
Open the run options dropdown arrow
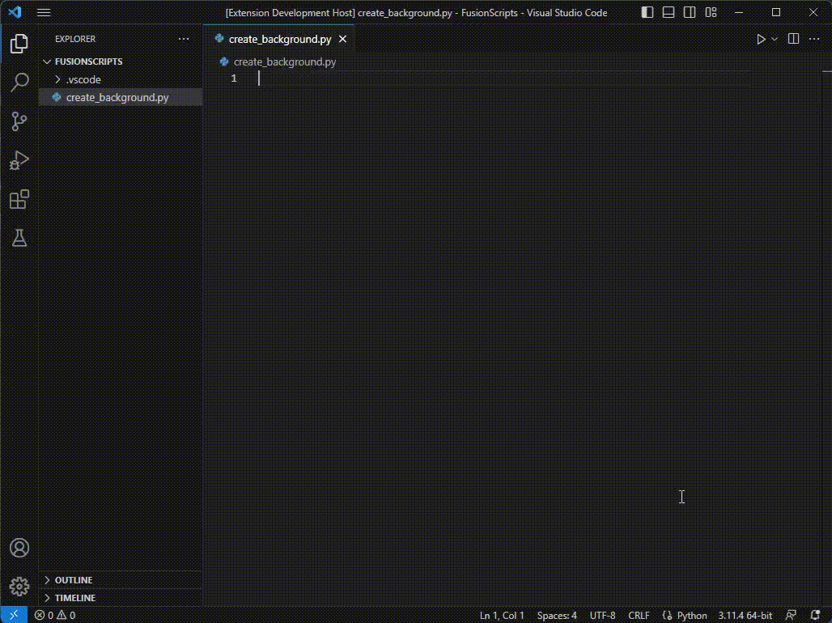click(x=775, y=40)
